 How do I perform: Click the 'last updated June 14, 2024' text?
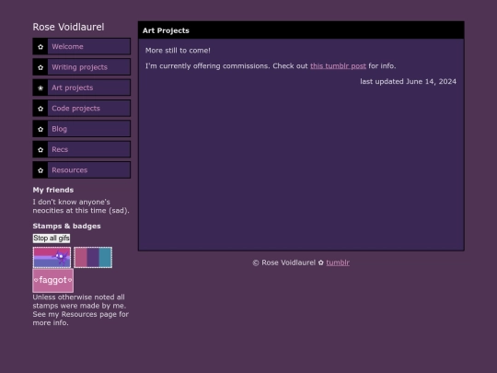click(x=409, y=82)
